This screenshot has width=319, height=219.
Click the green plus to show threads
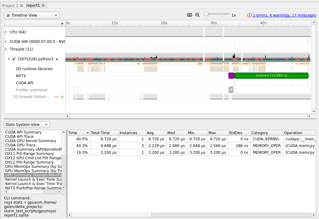[62, 97]
